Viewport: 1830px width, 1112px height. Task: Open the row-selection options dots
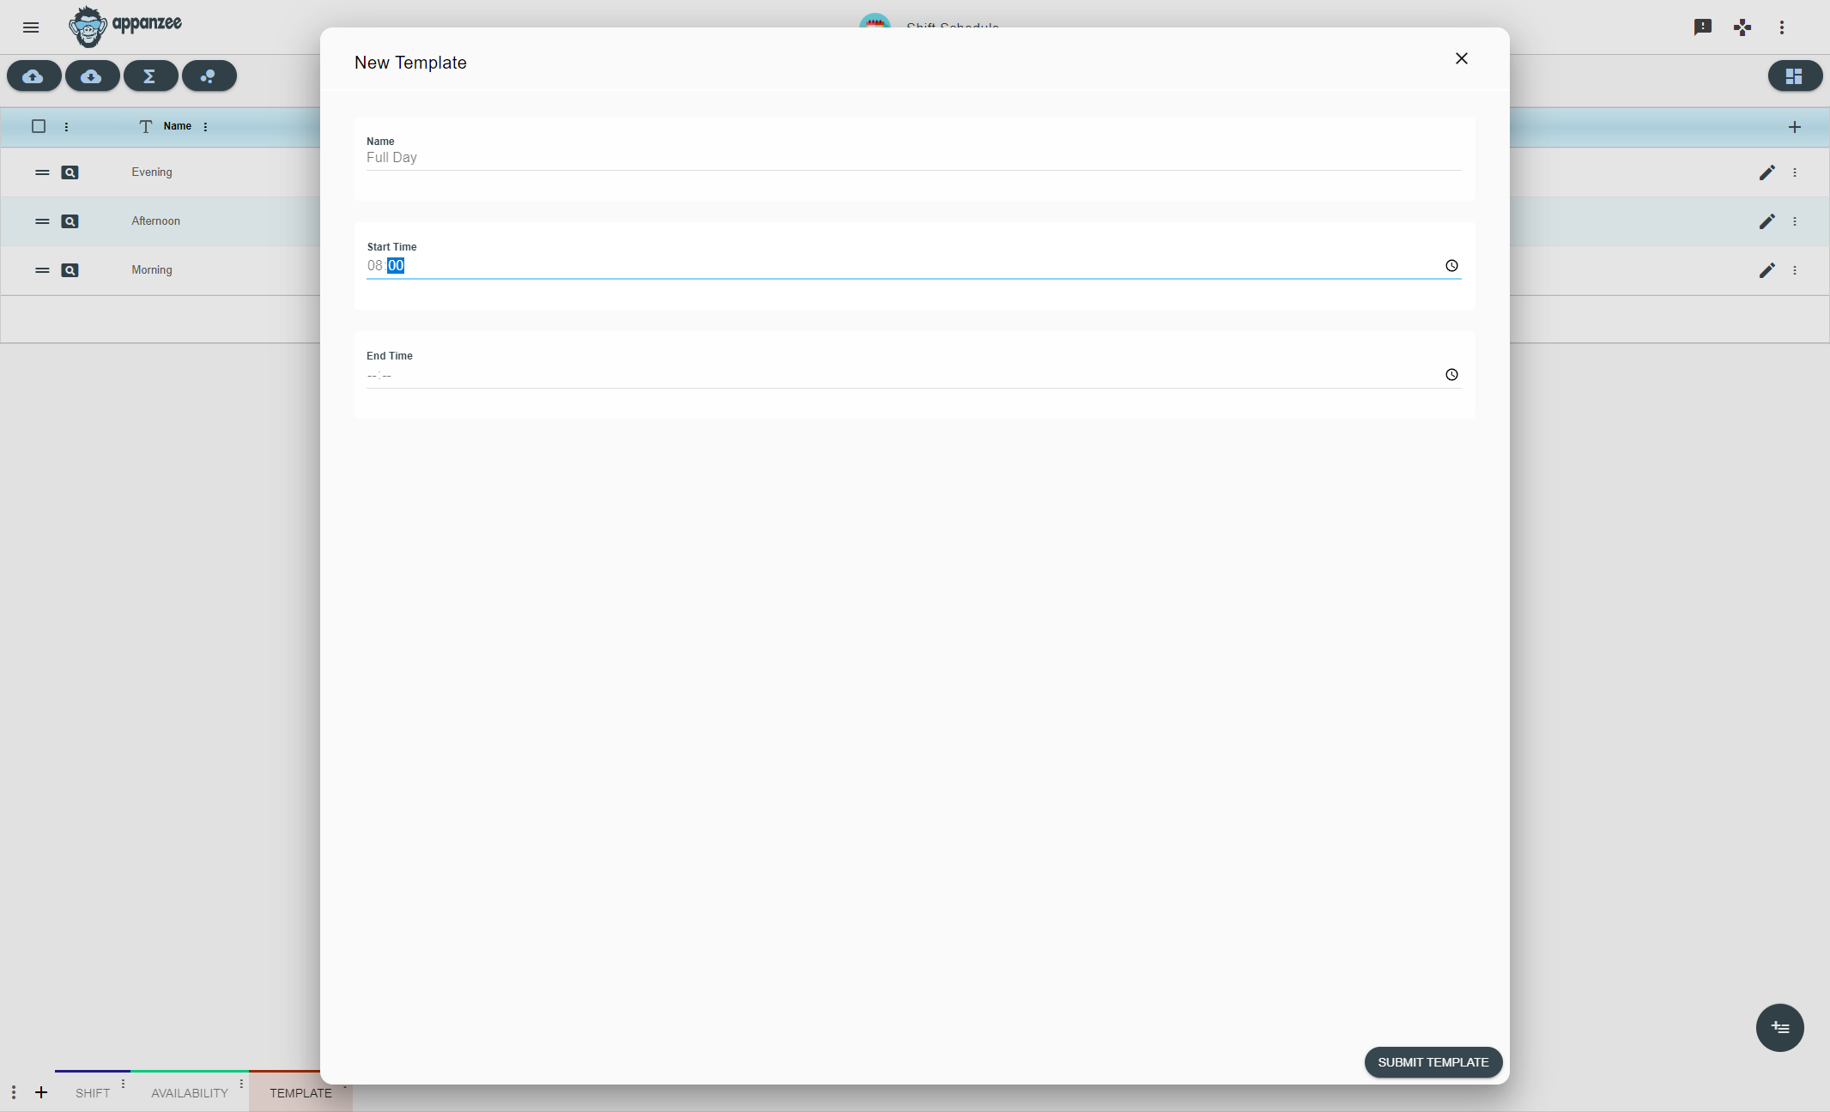coord(66,127)
